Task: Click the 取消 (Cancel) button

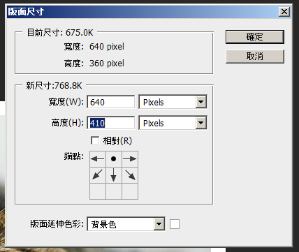Action: coord(255,56)
